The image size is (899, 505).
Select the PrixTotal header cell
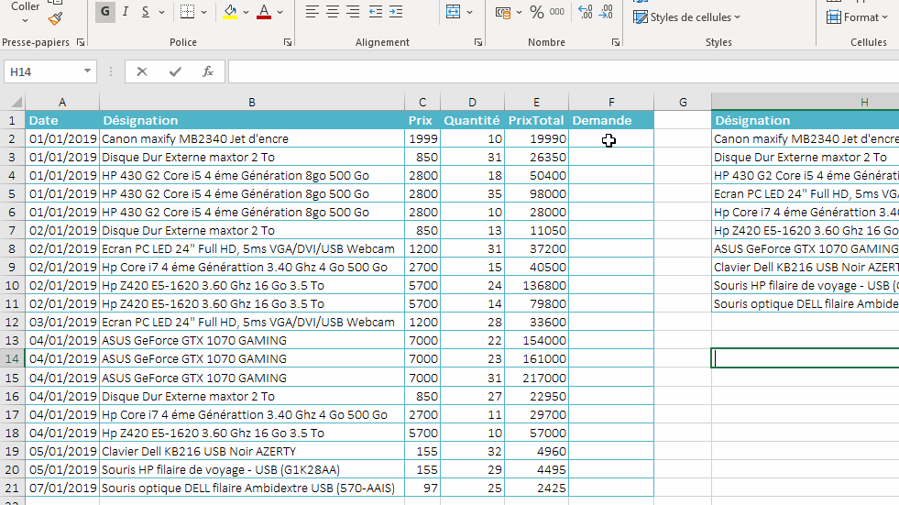click(x=537, y=120)
